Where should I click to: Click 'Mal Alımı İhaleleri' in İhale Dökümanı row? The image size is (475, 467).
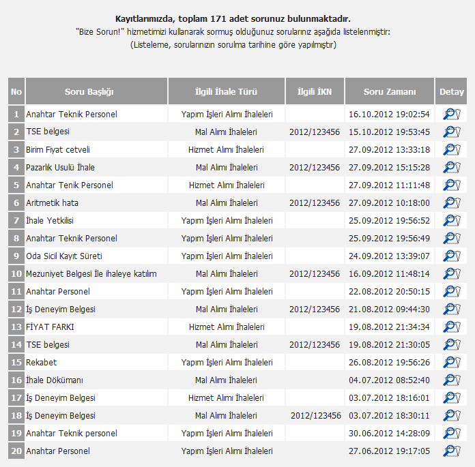[x=227, y=380]
